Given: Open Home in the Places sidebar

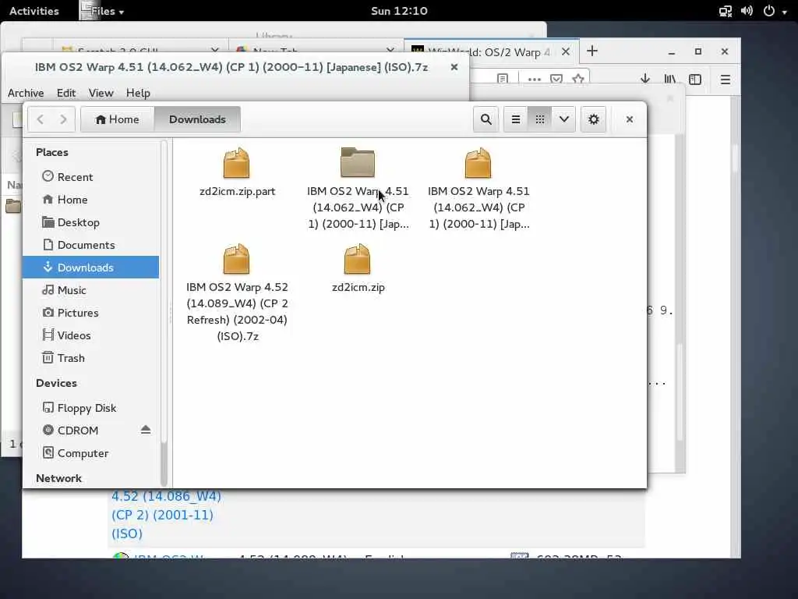Looking at the screenshot, I should click(x=91, y=200).
